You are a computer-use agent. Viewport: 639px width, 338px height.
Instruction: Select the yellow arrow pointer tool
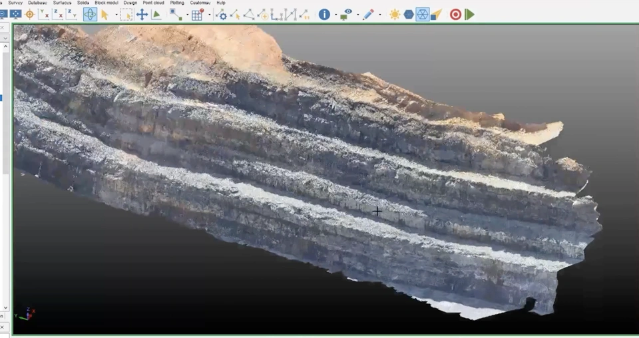(105, 15)
